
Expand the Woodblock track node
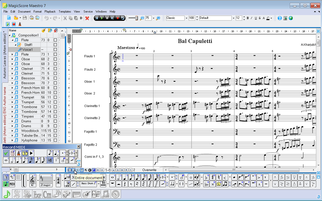pyautogui.click(x=12, y=131)
